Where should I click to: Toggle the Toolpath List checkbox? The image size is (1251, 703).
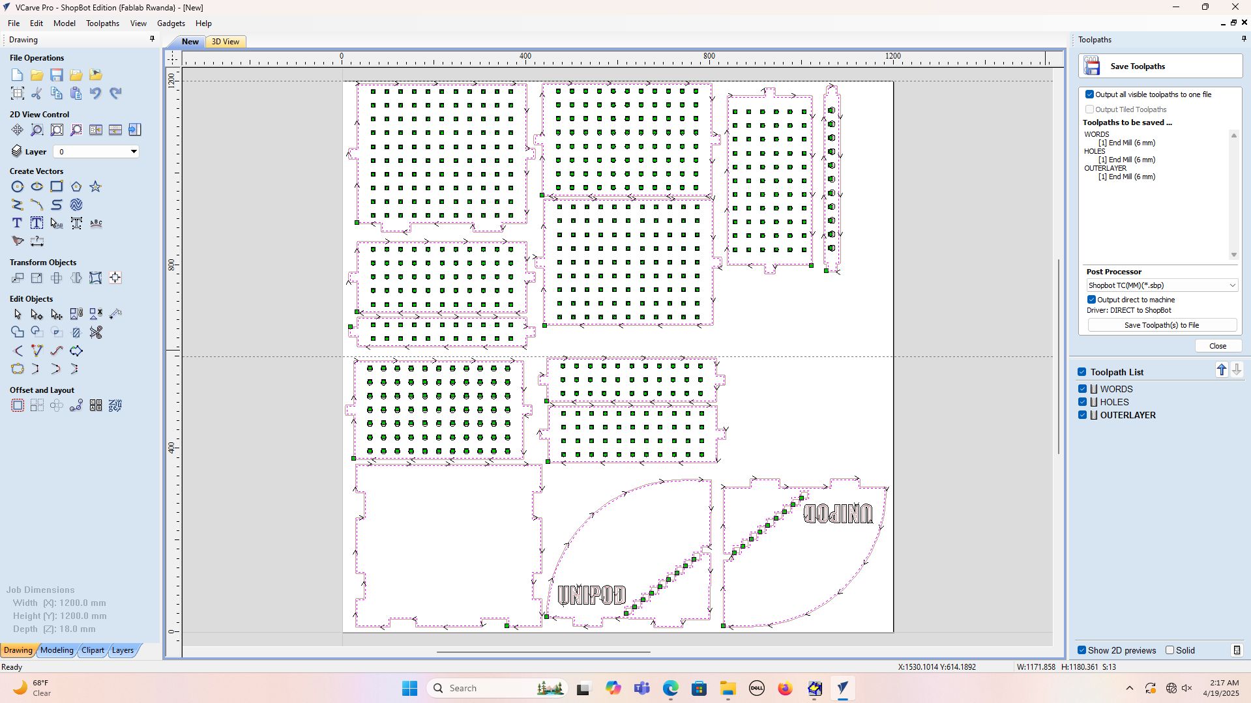pyautogui.click(x=1082, y=372)
